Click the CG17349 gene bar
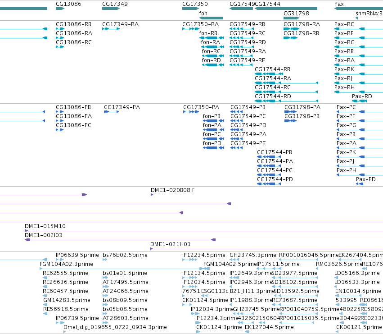This screenshot has width=383, height=334. 111,9
